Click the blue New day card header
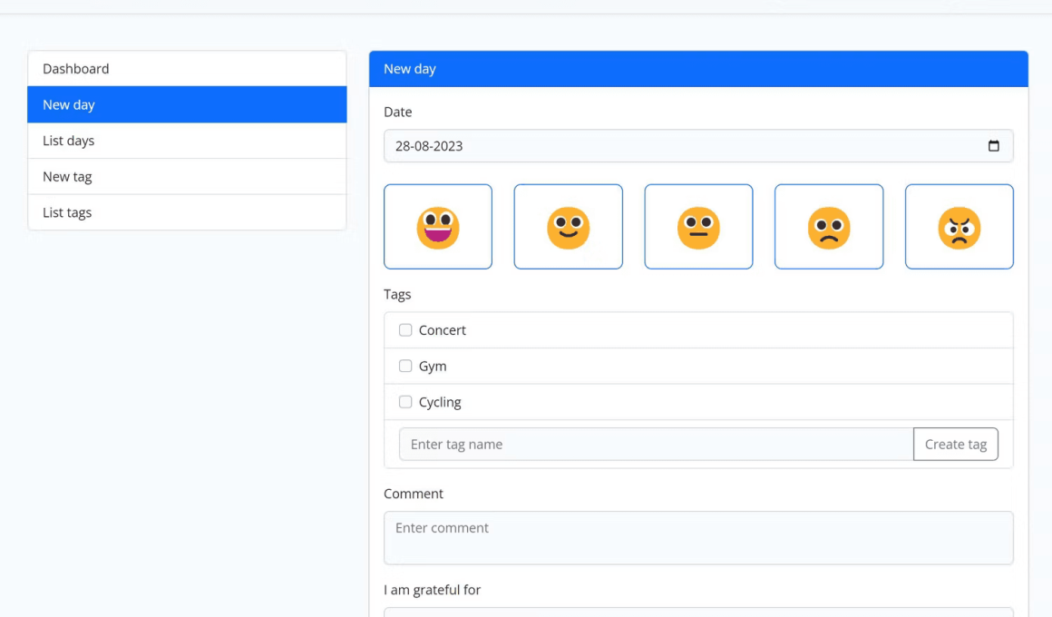This screenshot has width=1052, height=617. [x=698, y=68]
